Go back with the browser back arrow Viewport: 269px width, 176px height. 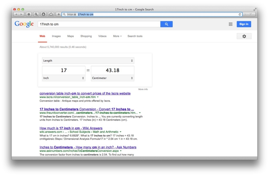pos(16,14)
